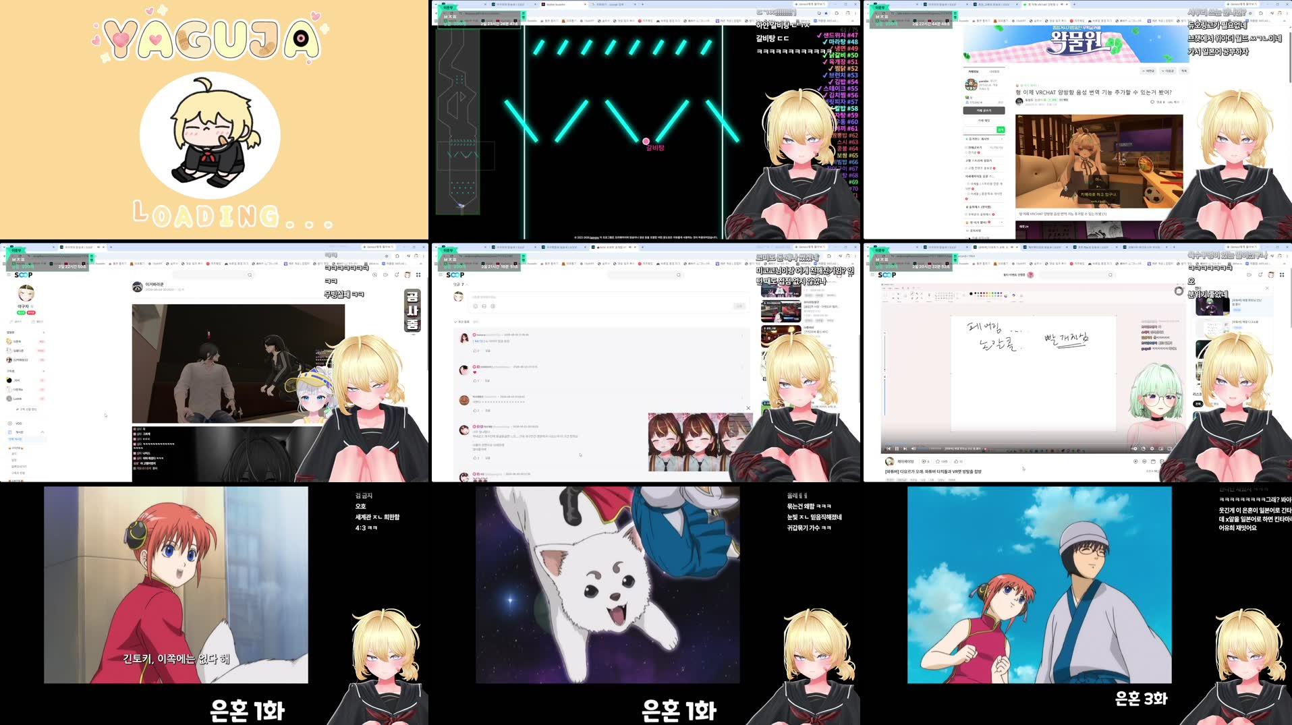
Task: Open the emoticon picker under the comment box
Action: (x=475, y=306)
